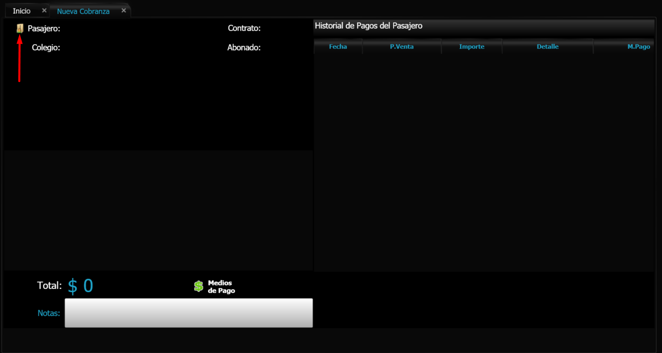Viewport: 662px width, 353px height.
Task: Click the Total: label
Action: 49,285
